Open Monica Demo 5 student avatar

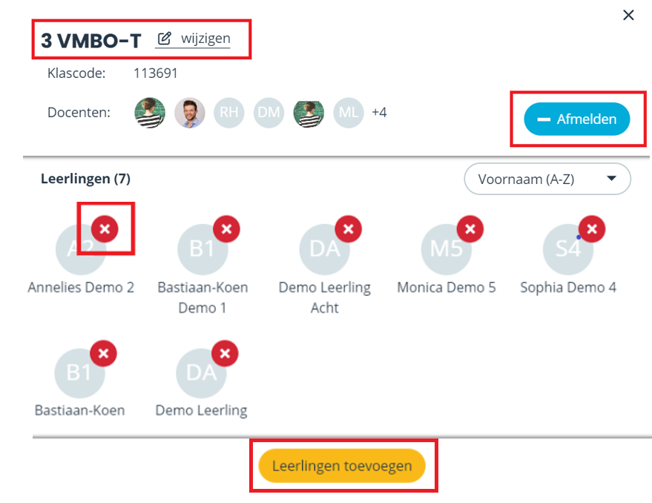pos(447,249)
